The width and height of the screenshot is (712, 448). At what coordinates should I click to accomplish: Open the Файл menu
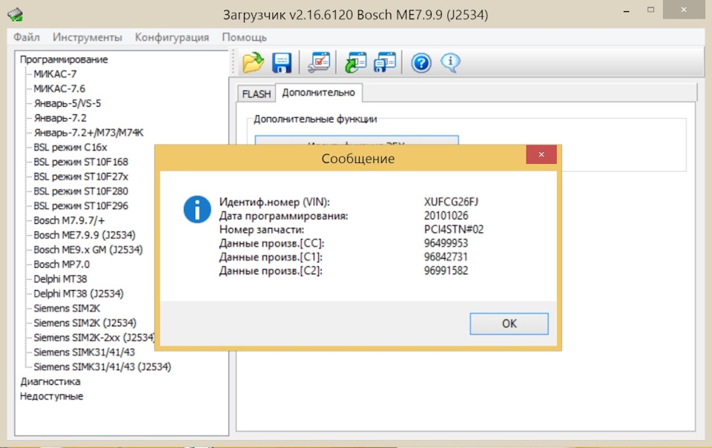pyautogui.click(x=27, y=36)
